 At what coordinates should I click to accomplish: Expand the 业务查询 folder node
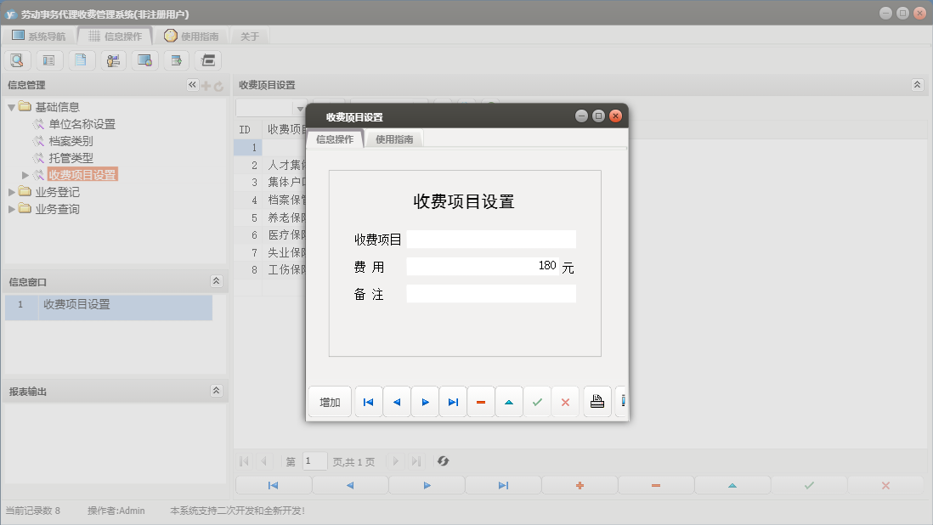click(x=11, y=209)
